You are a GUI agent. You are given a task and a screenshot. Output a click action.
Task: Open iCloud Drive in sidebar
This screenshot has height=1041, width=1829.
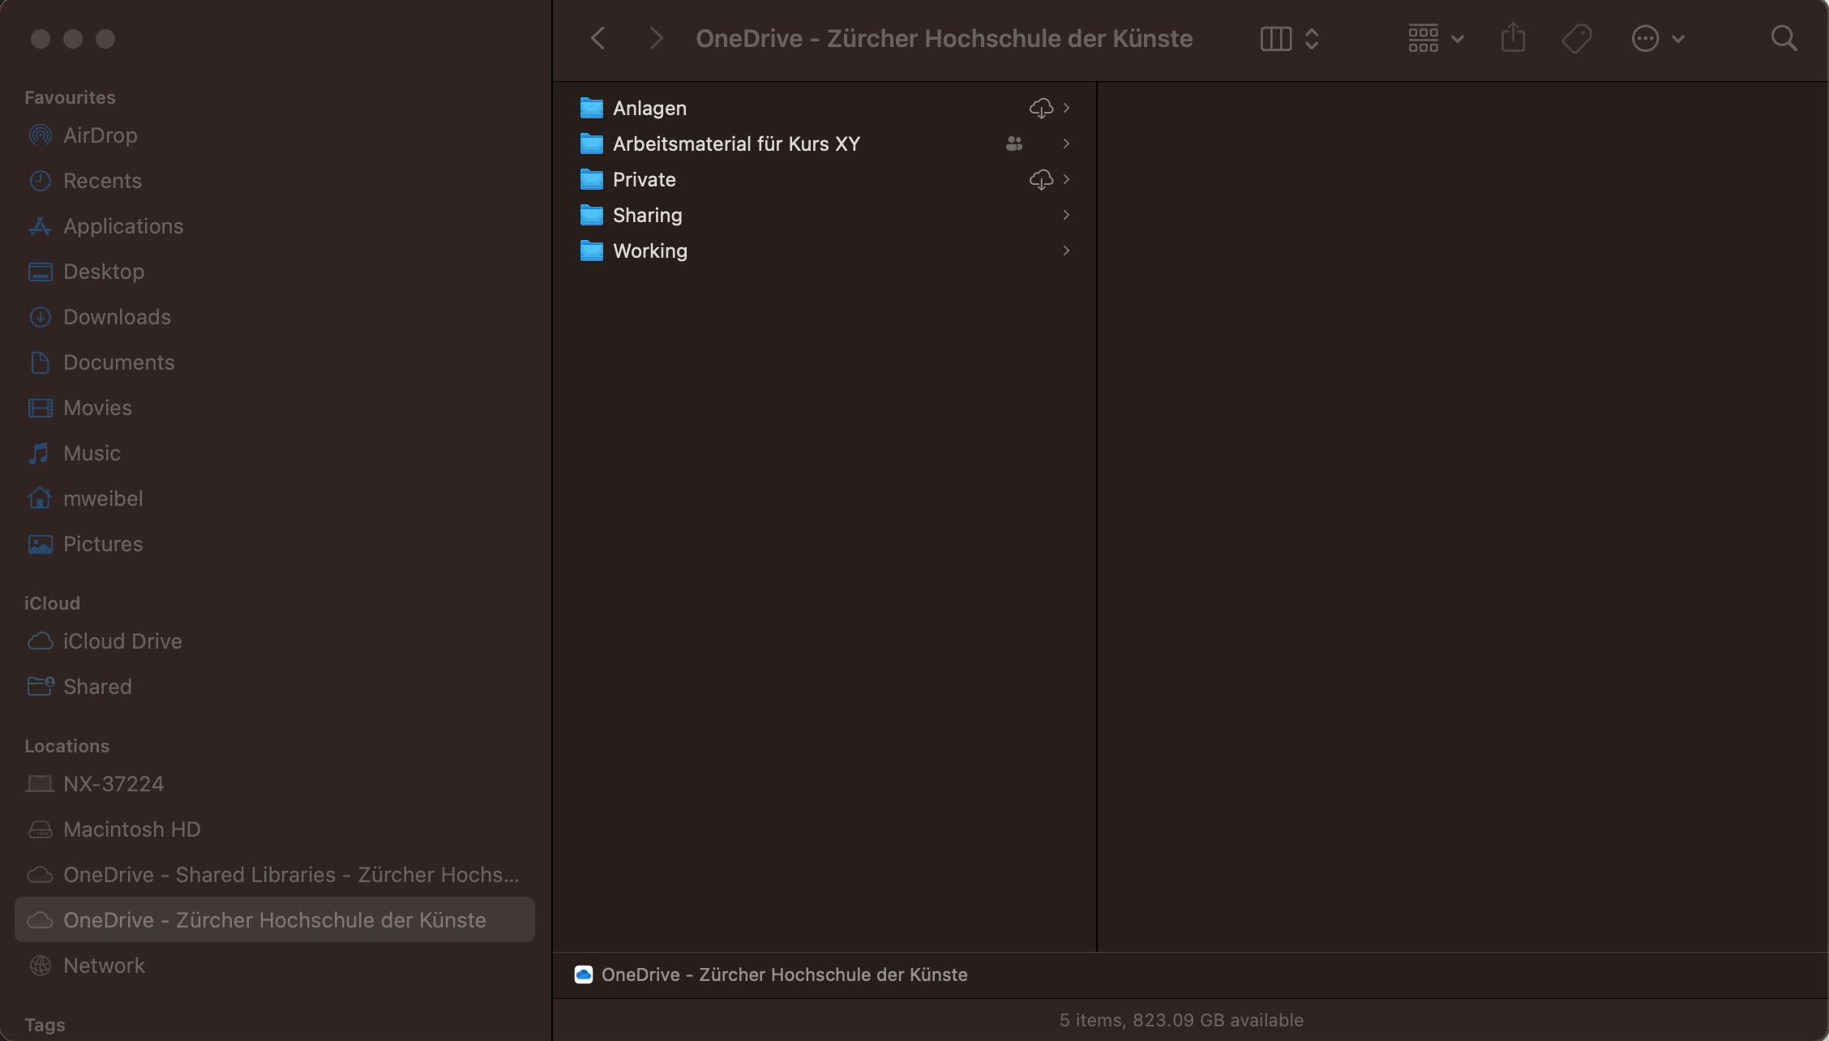tap(122, 641)
